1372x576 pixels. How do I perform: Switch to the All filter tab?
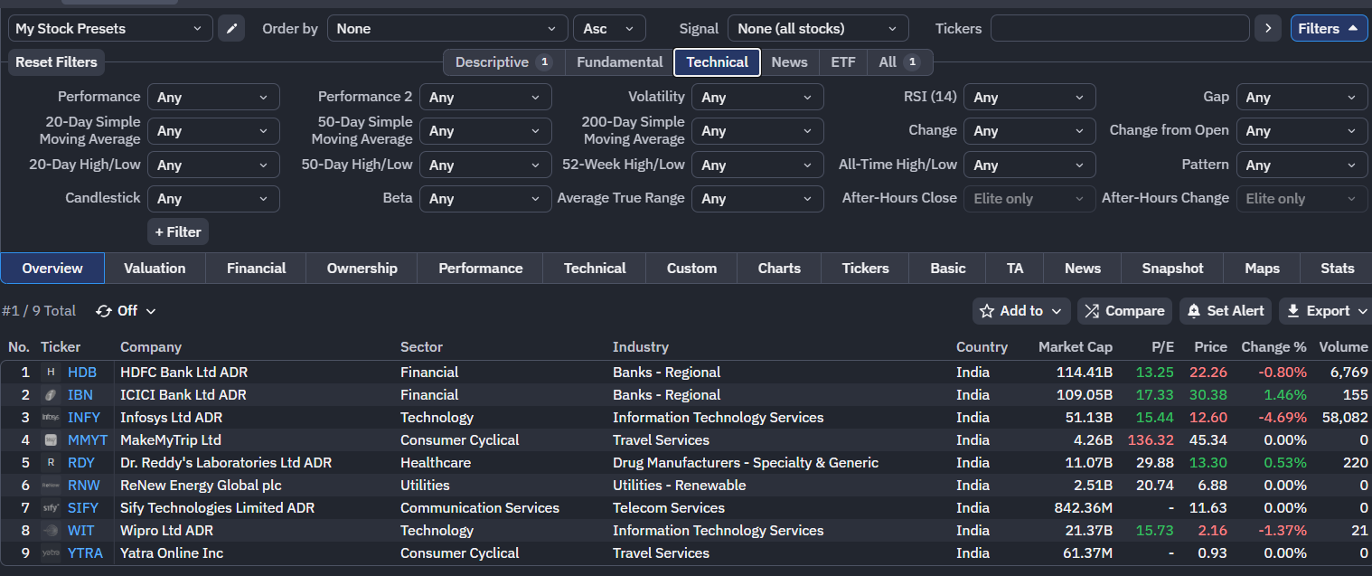point(899,62)
